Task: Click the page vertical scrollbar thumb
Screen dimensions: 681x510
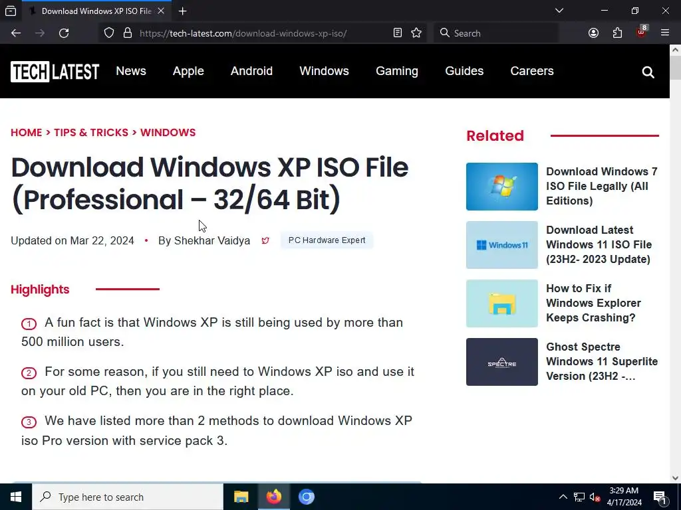Action: [676, 68]
